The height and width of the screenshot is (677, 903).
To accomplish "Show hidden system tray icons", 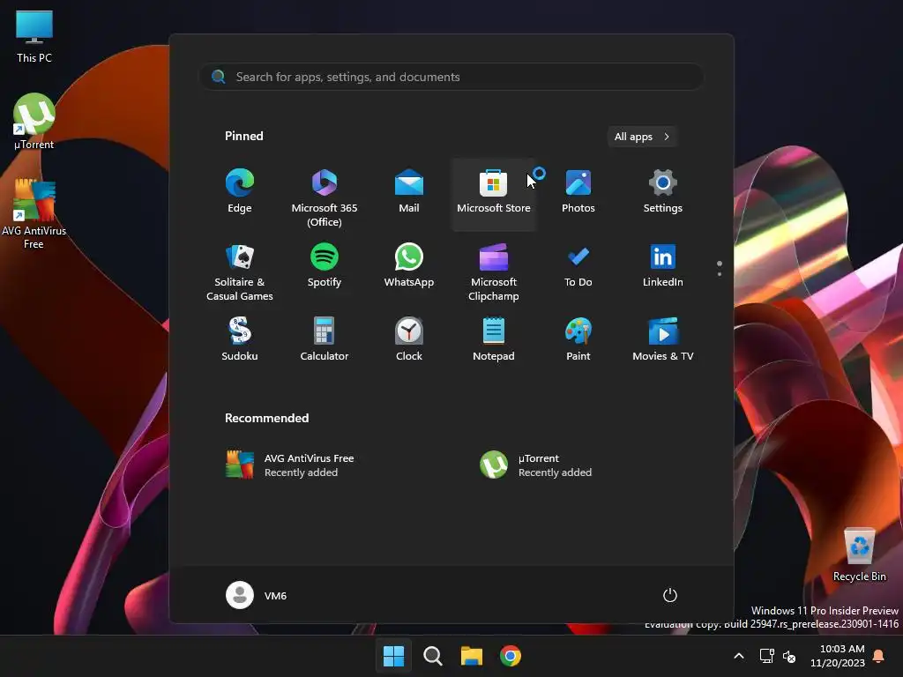I will point(739,656).
